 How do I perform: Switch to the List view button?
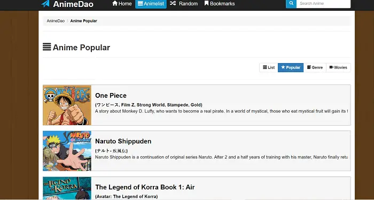(x=269, y=67)
